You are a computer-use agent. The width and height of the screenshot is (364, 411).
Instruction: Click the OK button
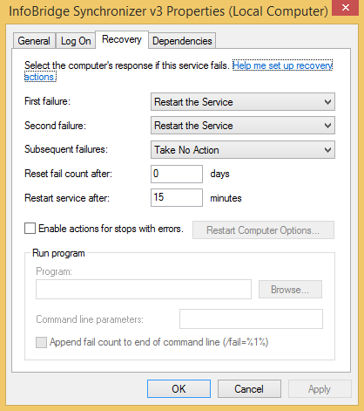point(179,388)
